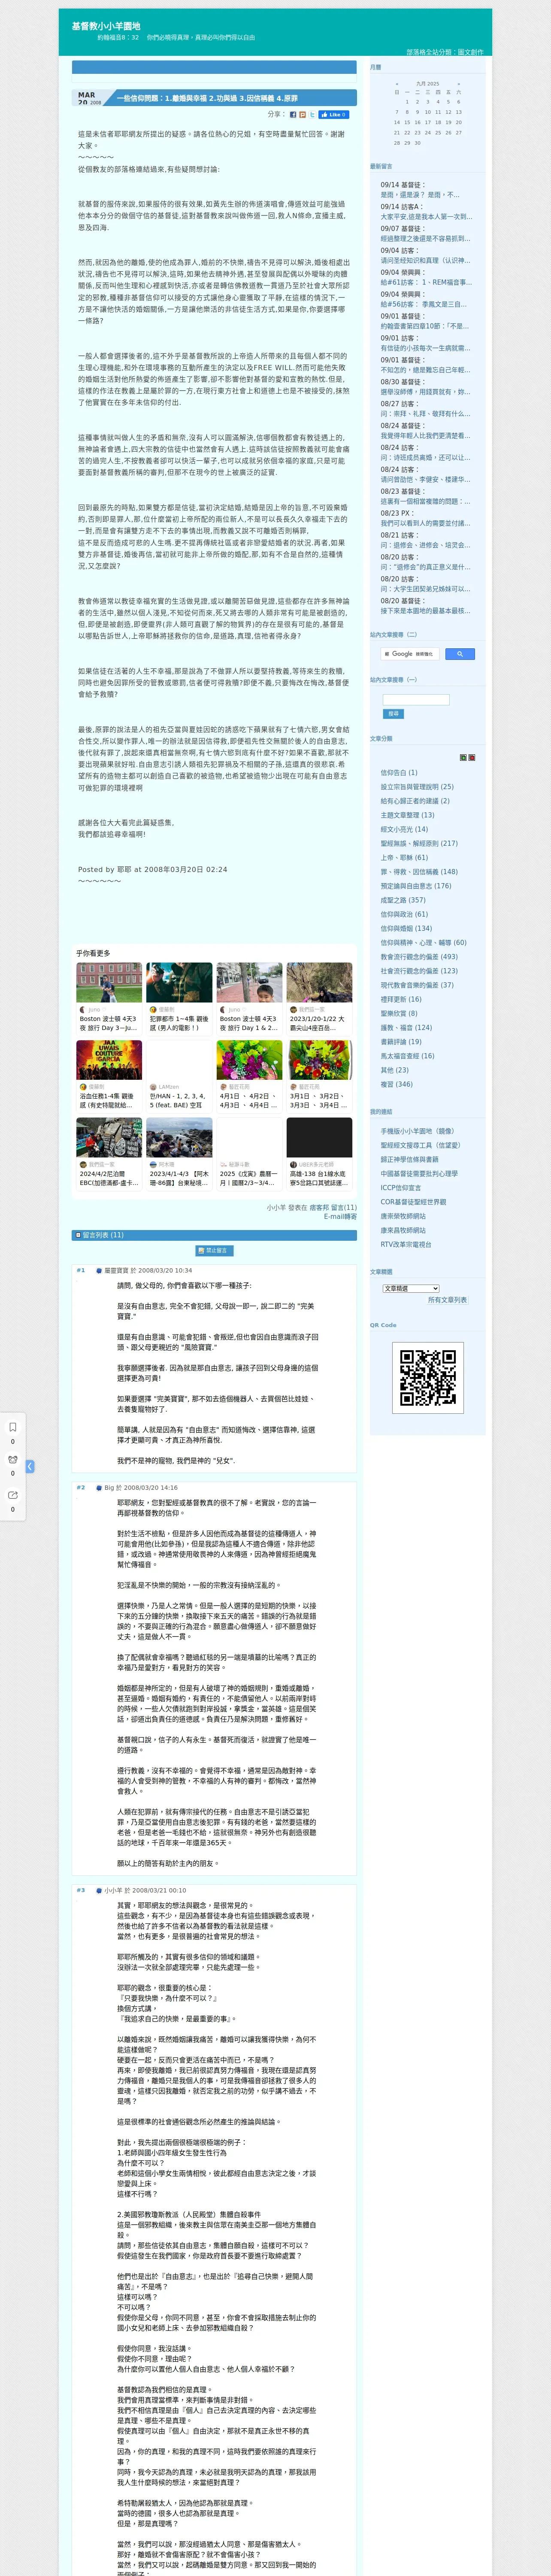Viewport: 551px width, 2576px height.
Task: Open comment permalink #2
Action: tap(81, 1488)
